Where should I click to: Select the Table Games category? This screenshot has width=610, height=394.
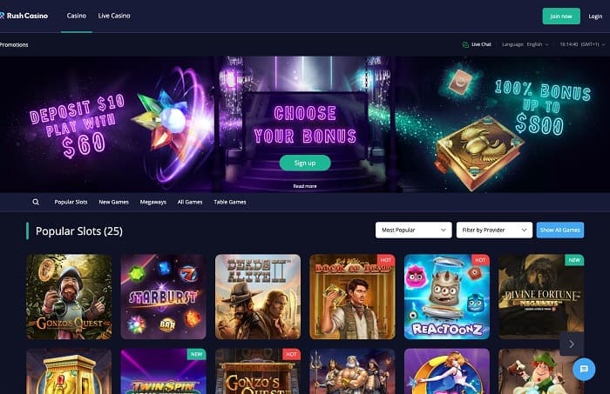pos(230,203)
